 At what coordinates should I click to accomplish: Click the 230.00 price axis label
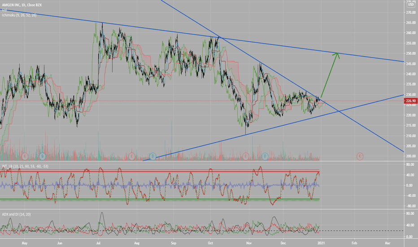tap(411, 94)
